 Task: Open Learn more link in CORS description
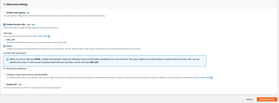click(205, 78)
